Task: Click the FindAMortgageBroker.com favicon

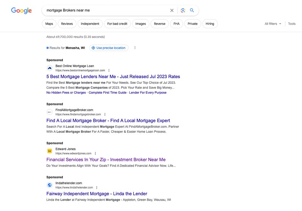Action: (x=50, y=112)
